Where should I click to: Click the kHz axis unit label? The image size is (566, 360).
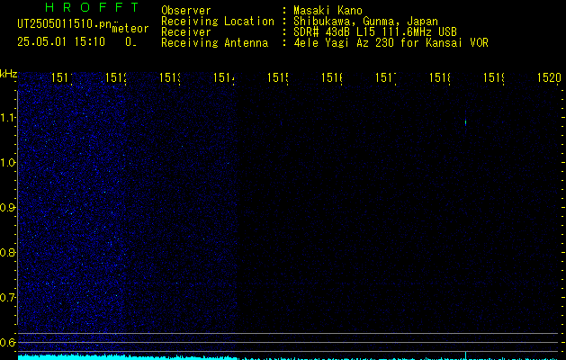pyautogui.click(x=8, y=74)
